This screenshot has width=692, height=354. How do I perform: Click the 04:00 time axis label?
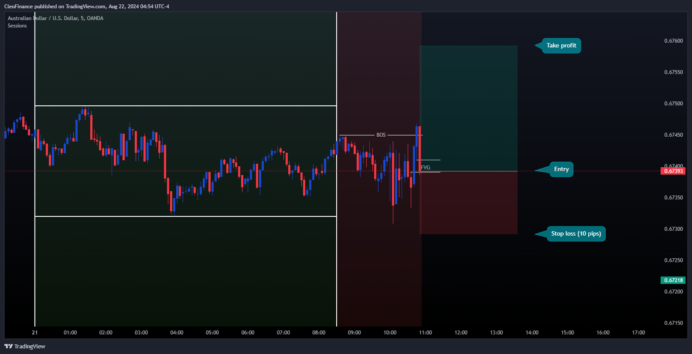click(x=177, y=333)
